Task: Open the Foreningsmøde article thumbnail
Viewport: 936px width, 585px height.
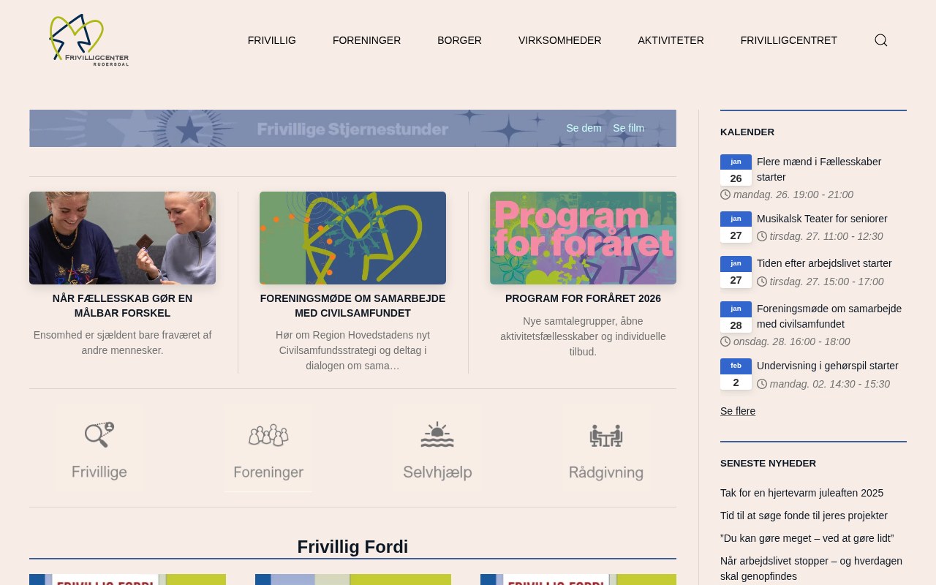Action: (x=352, y=238)
